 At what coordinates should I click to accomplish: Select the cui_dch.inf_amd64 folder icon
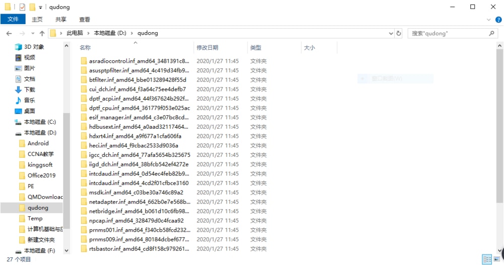click(x=84, y=89)
